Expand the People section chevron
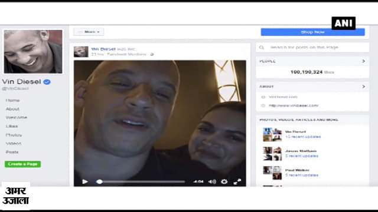The width and height of the screenshot is (378, 212). [x=363, y=61]
